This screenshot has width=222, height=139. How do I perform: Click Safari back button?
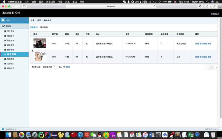(14, 6)
